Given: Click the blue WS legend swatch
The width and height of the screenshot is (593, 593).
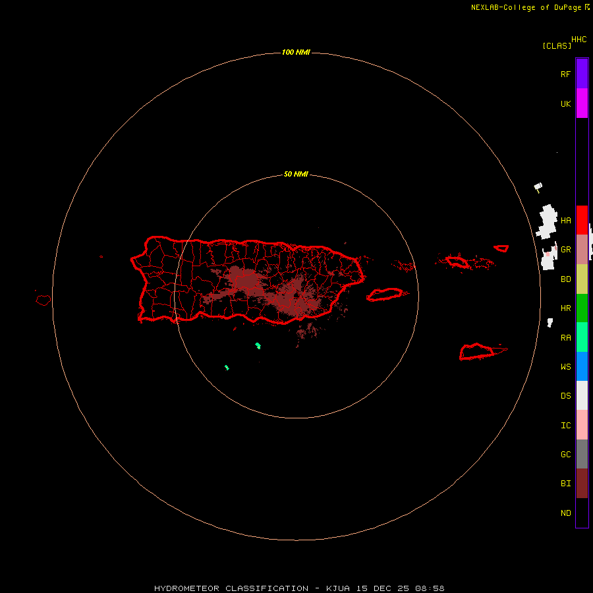Looking at the screenshot, I should tap(582, 366).
